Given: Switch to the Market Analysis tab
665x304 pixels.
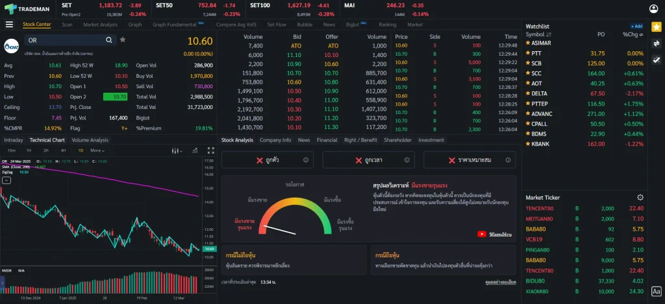Looking at the screenshot, I should click(100, 25).
